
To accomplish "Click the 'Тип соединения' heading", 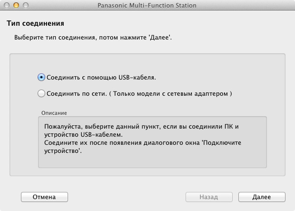I will pyautogui.click(x=36, y=23).
